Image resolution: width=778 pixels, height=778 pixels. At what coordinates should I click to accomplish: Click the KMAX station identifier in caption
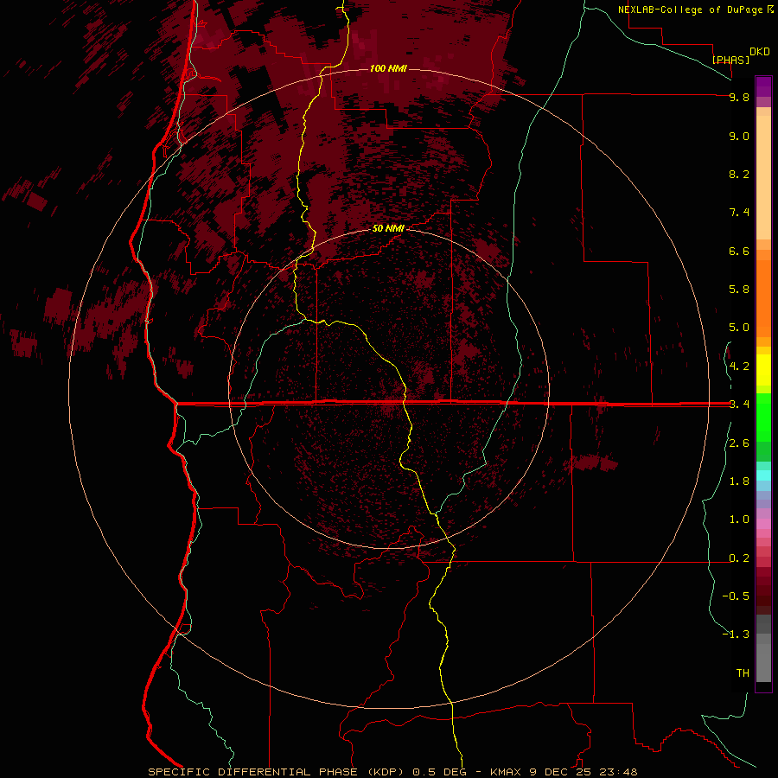click(x=506, y=772)
